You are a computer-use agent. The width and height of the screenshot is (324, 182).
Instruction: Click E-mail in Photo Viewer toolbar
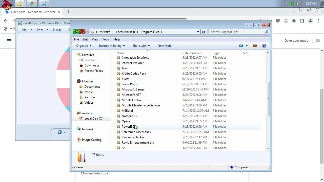57,30
